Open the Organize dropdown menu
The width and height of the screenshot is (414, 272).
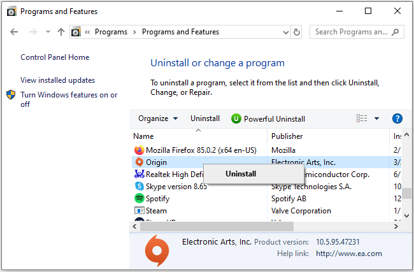[158, 118]
